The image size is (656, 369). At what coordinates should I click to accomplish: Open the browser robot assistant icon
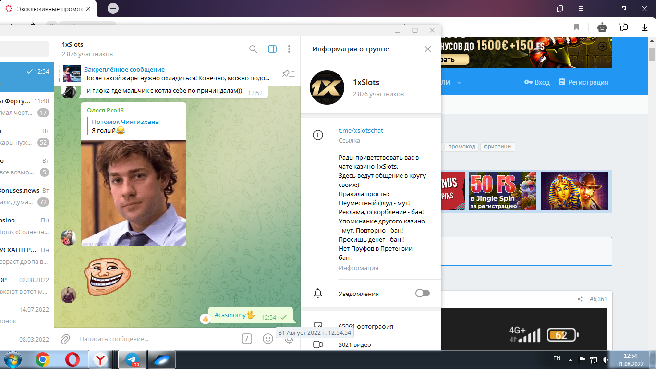602,27
